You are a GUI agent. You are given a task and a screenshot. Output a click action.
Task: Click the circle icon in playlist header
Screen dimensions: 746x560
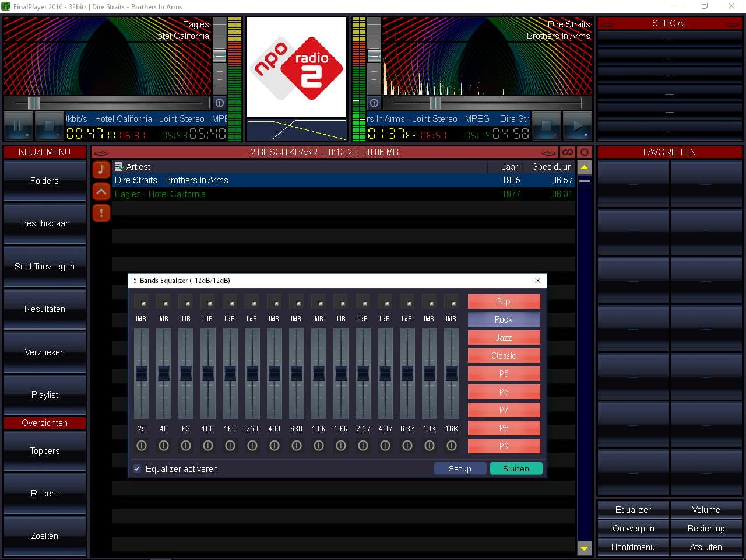pyautogui.click(x=585, y=152)
